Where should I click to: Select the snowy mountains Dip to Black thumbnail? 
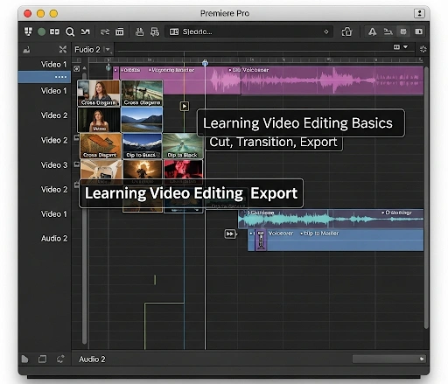(142, 146)
